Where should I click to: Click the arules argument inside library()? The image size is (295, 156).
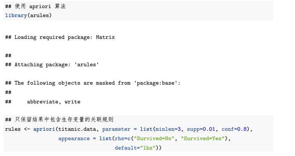coord(39,15)
